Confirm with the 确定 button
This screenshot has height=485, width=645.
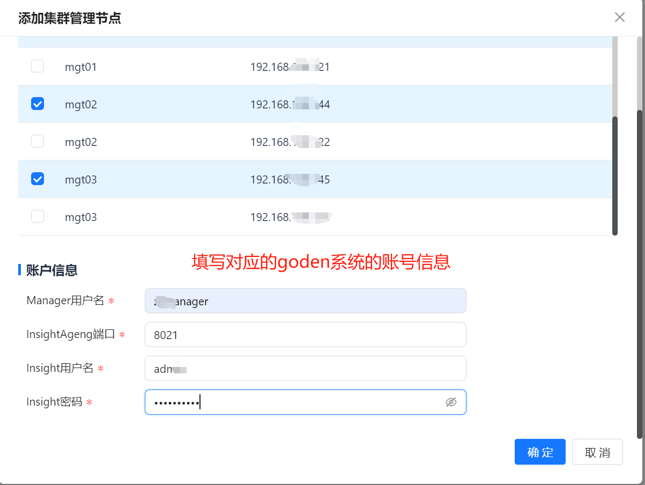(x=540, y=452)
